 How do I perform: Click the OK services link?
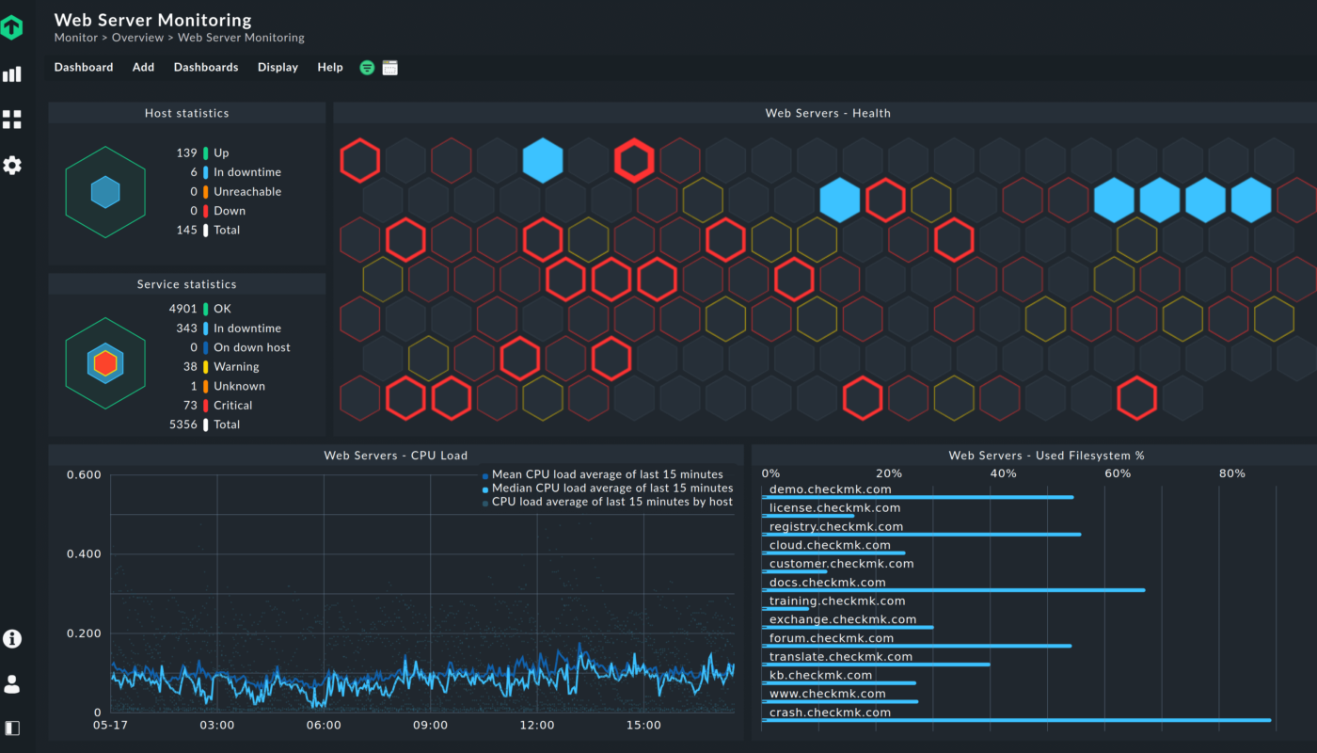[222, 309]
